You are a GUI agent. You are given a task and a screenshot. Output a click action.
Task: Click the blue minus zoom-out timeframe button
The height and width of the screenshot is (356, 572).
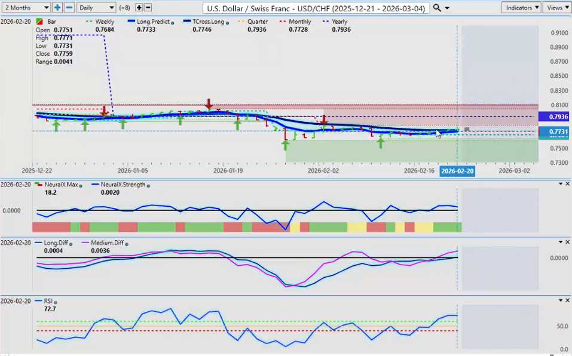(x=69, y=8)
